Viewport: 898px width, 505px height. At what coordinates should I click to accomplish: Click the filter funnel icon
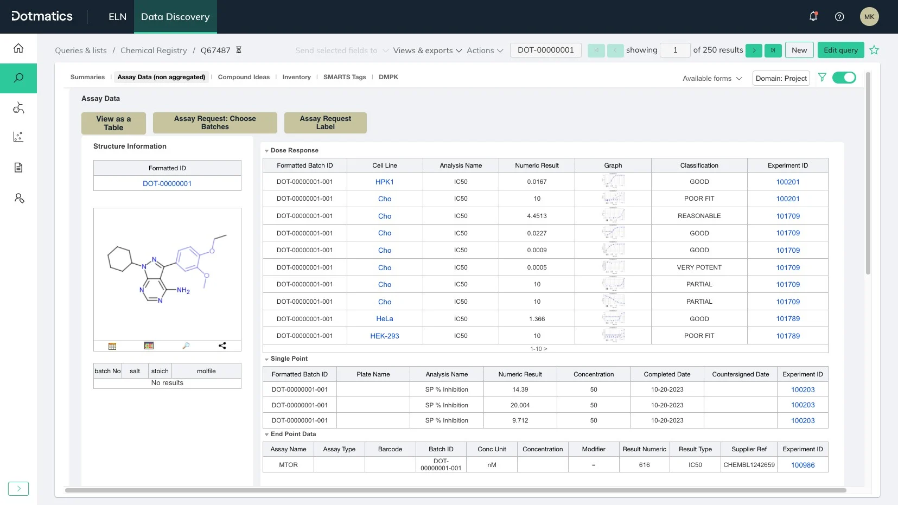822,78
